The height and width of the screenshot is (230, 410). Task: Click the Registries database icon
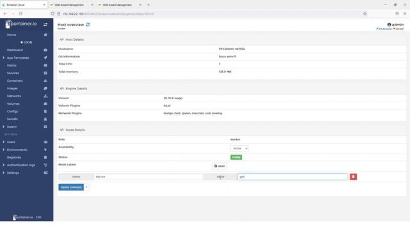(x=45, y=158)
